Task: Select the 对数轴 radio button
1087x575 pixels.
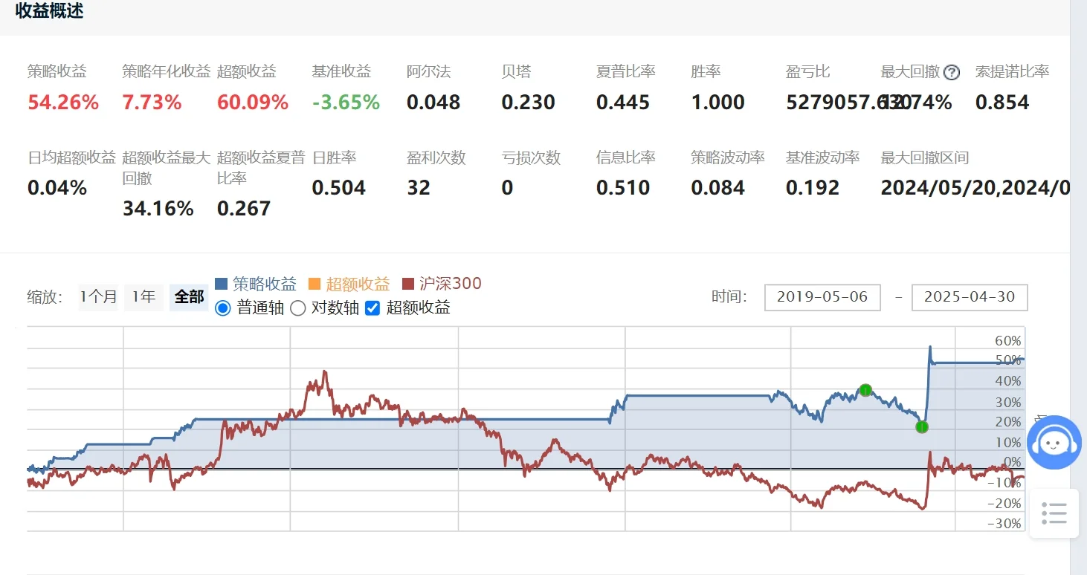Action: [x=297, y=308]
